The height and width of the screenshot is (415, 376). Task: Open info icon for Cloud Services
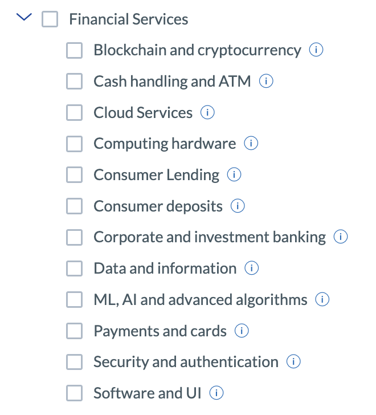pos(207,113)
